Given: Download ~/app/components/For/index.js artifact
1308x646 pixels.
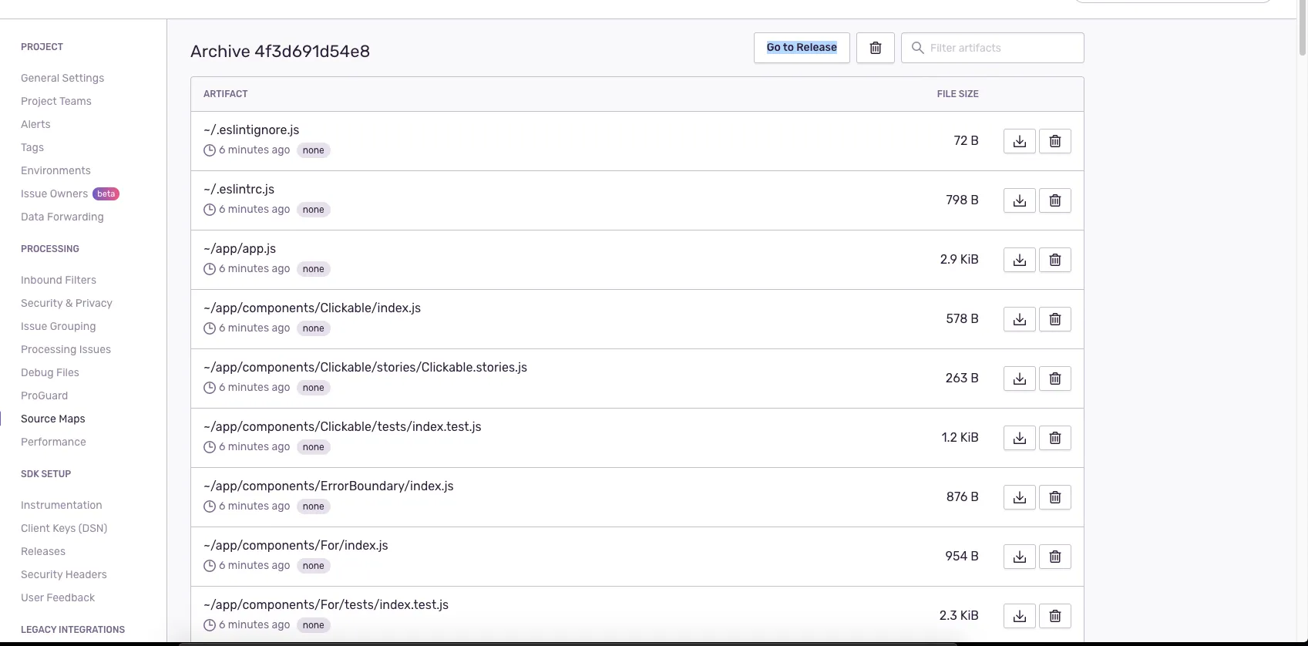Looking at the screenshot, I should (1020, 557).
